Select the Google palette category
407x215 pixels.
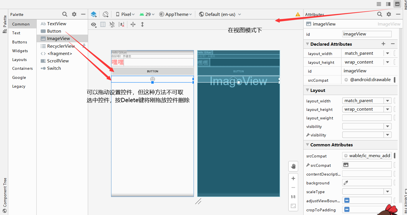click(22, 77)
